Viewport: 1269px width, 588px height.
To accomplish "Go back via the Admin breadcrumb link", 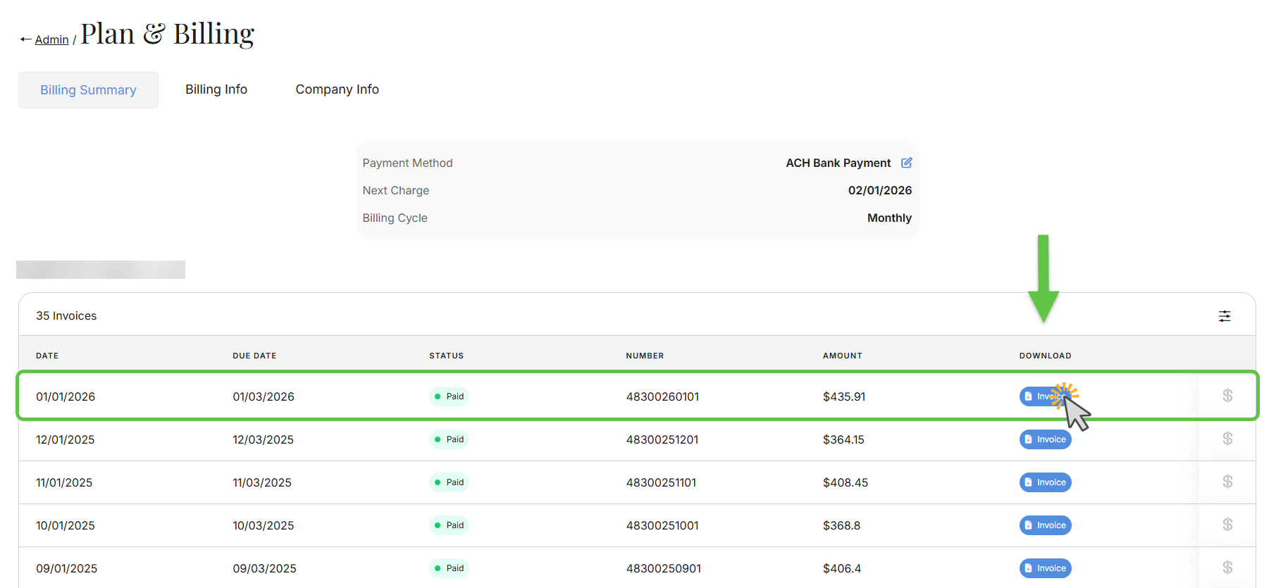I will point(51,40).
